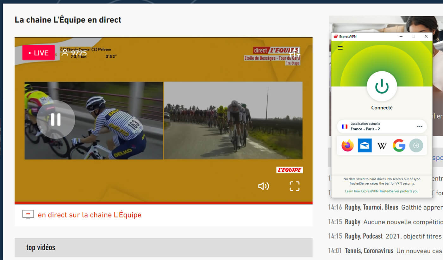Open the Google shortcut in ExpressVPN
443x260 pixels.
tap(399, 145)
